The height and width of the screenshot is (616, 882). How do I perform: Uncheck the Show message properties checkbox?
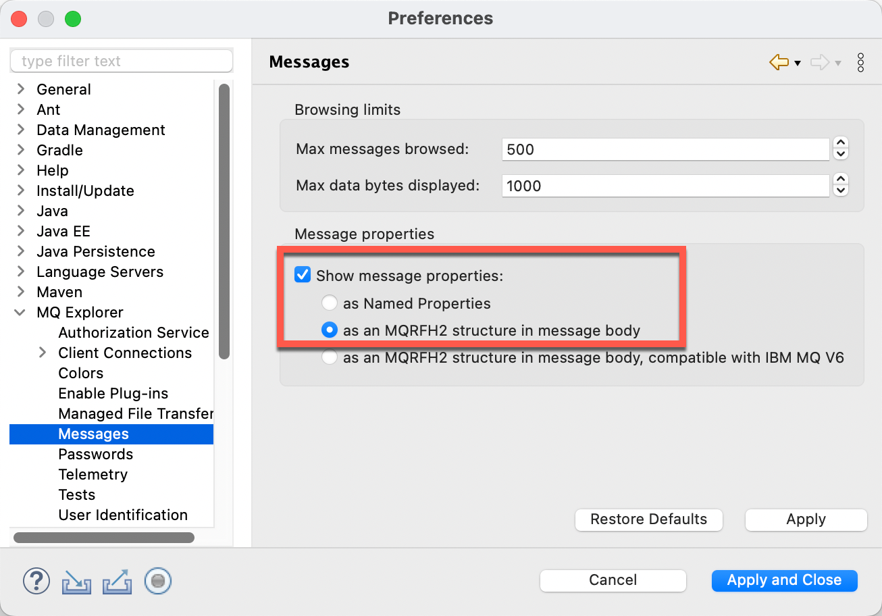pyautogui.click(x=302, y=274)
